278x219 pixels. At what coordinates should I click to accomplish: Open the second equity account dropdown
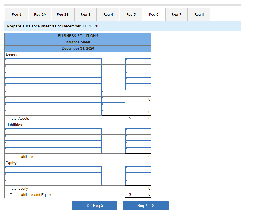pos(53,176)
